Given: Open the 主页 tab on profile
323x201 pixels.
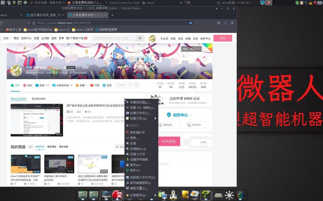Looking at the screenshot, I should tap(15, 85).
